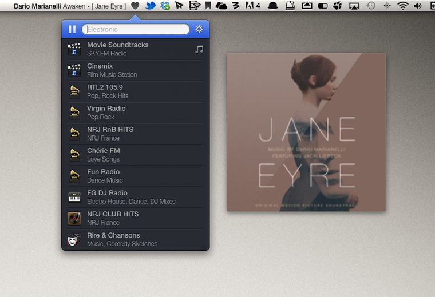The height and width of the screenshot is (297, 435).
Task: Click the Dance Music subtitle
Action: point(105,180)
